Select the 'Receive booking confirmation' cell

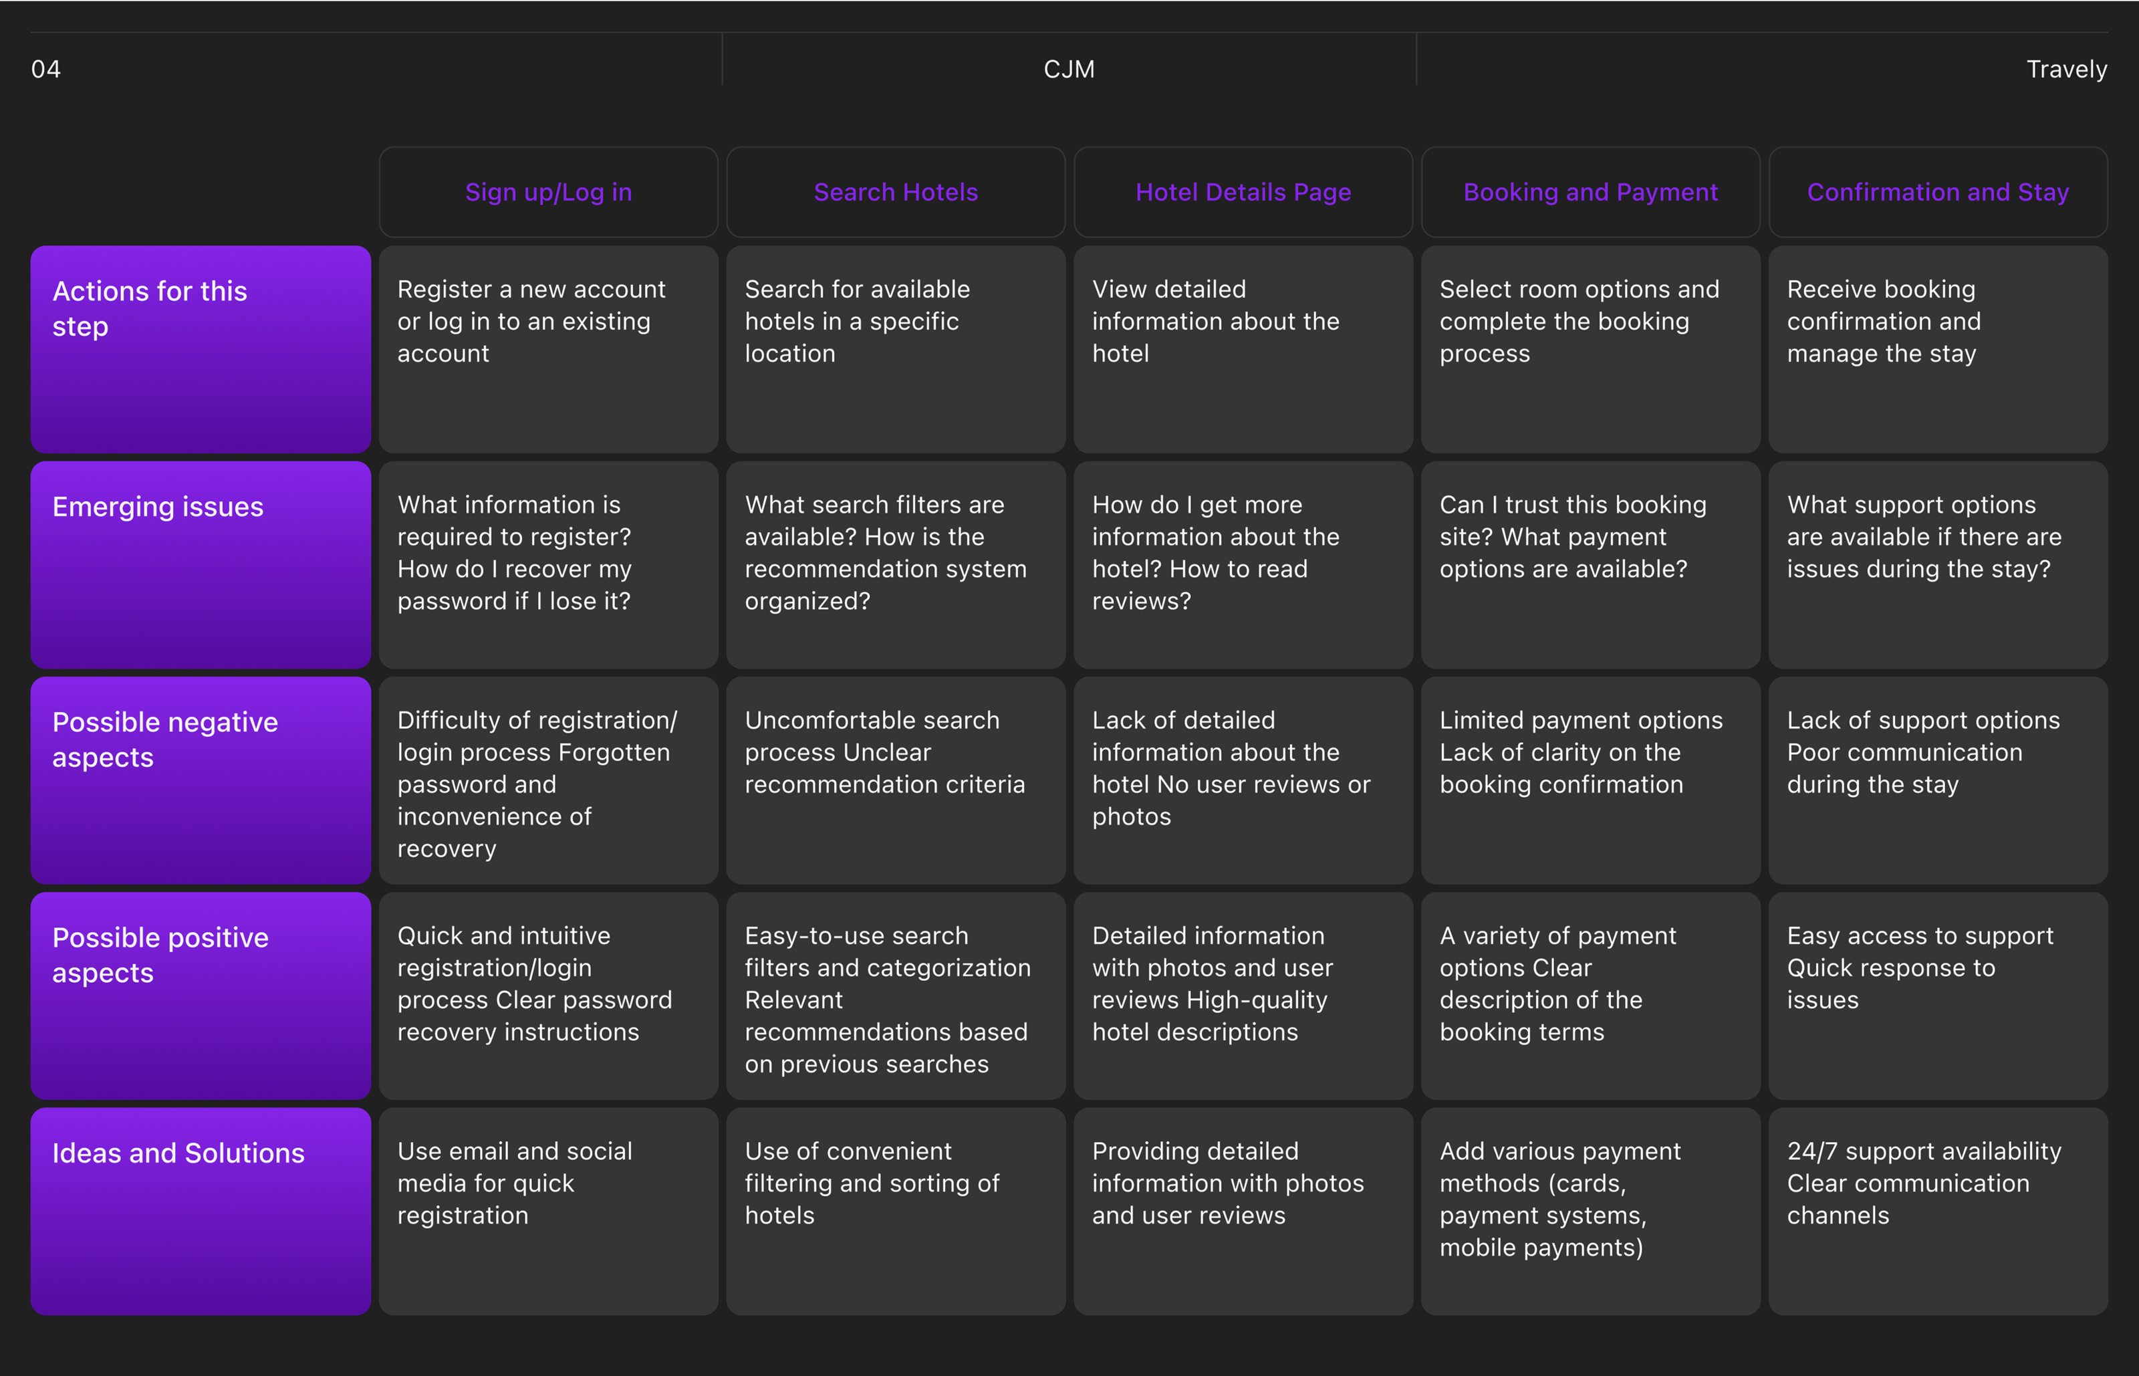pyautogui.click(x=1937, y=348)
